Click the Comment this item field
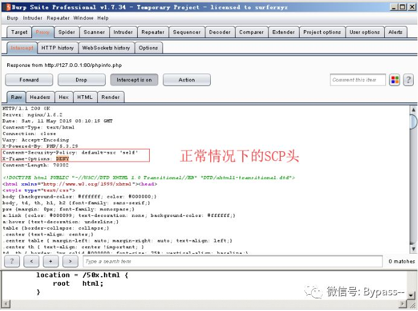This screenshot has height=311, width=418. click(358, 80)
